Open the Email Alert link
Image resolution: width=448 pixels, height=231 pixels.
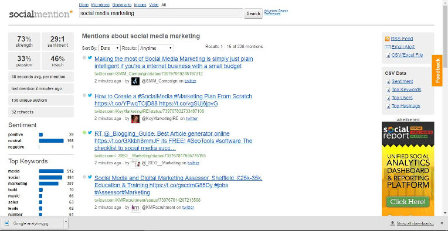[403, 47]
